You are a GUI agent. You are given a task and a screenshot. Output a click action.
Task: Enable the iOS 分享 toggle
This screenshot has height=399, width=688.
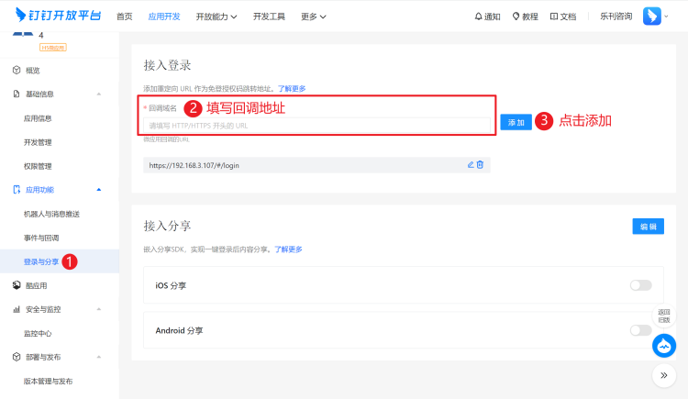click(x=640, y=285)
